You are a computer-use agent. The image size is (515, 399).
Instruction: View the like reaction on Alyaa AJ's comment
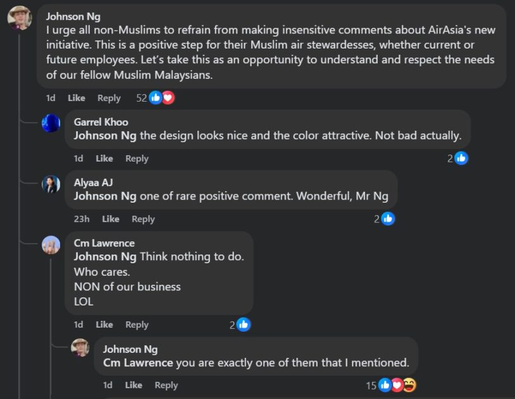388,219
